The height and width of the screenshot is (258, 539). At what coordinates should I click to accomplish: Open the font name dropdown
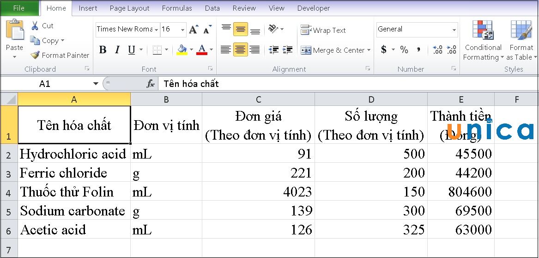click(x=157, y=30)
